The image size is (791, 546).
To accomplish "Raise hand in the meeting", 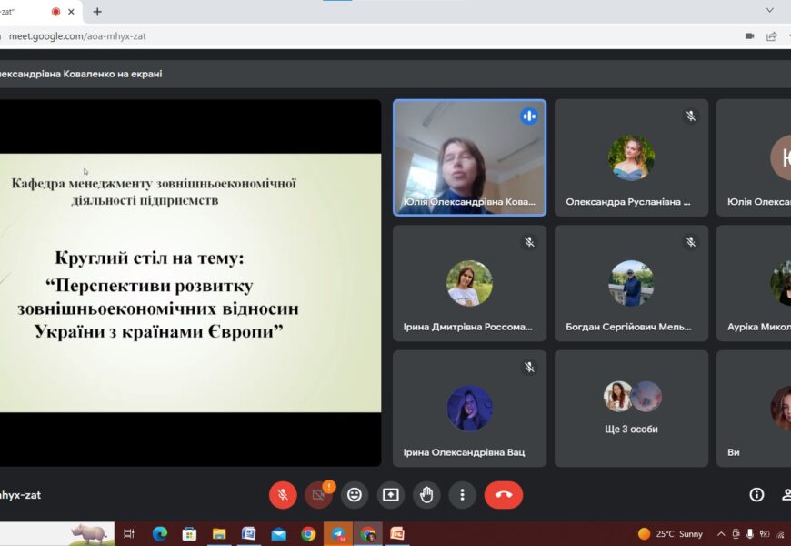I will [x=426, y=495].
